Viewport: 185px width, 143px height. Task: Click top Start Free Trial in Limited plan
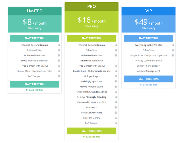[35, 38]
